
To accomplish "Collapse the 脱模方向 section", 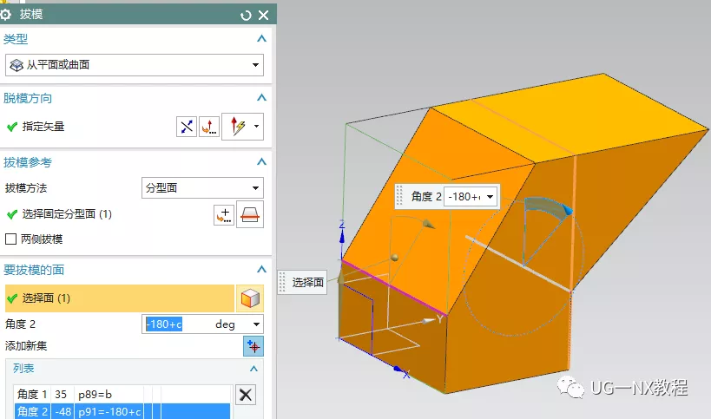I will click(x=261, y=98).
